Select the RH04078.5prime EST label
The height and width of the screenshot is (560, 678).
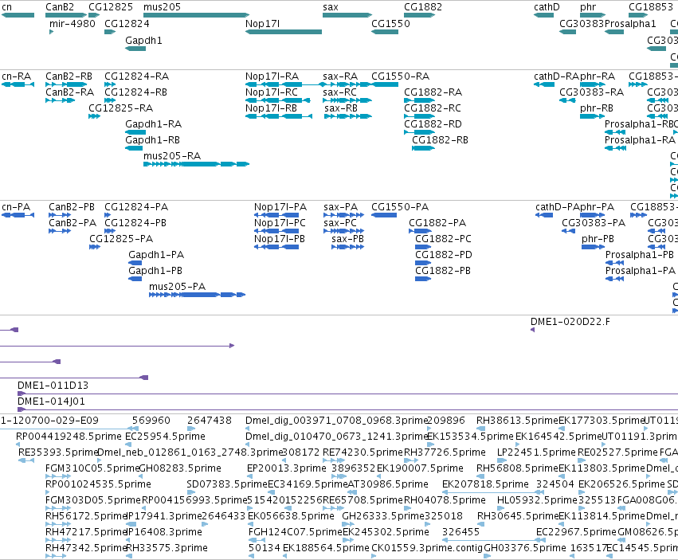click(x=445, y=500)
